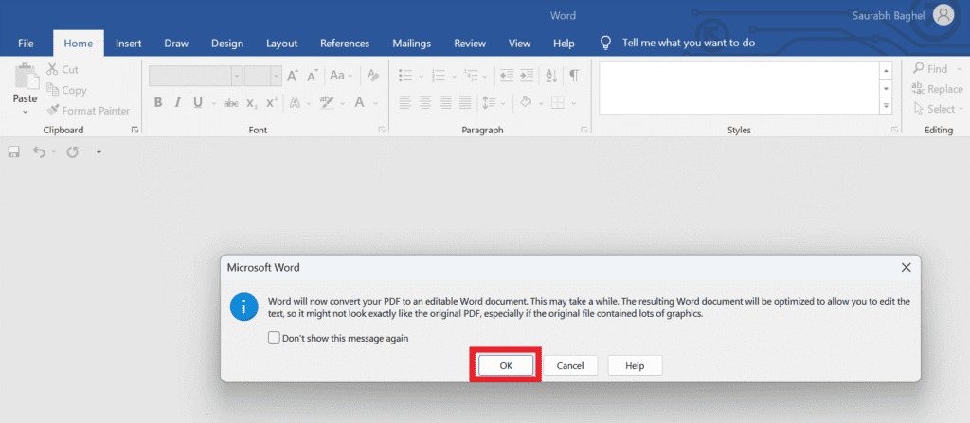This screenshot has height=423, width=970.
Task: Go to the Layout tab
Action: click(x=281, y=44)
